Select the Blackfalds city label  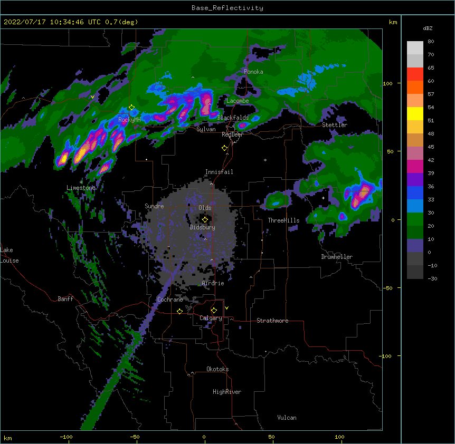[233, 118]
